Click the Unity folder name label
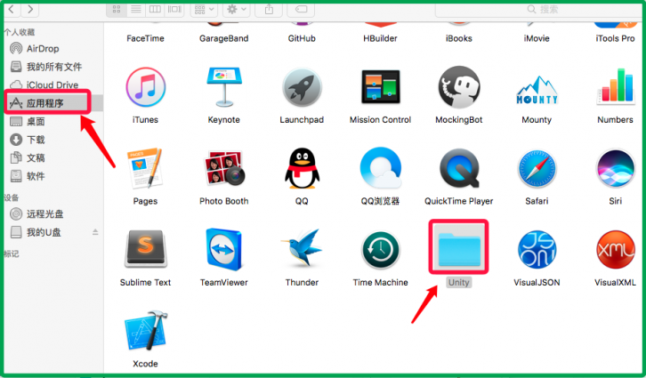Screen dimensions: 646x378 coord(458,283)
